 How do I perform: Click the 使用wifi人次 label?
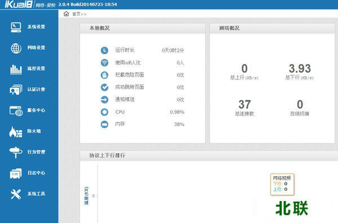click(x=128, y=63)
